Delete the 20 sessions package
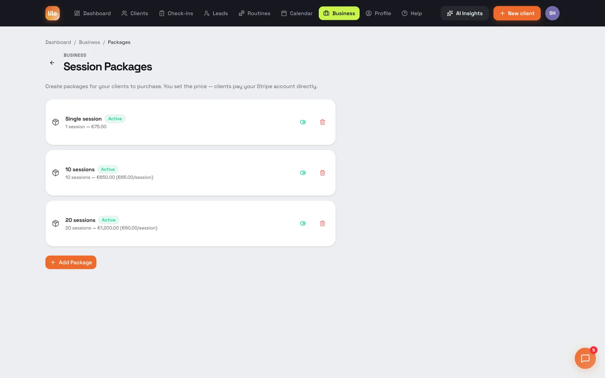The image size is (605, 378). [323, 223]
